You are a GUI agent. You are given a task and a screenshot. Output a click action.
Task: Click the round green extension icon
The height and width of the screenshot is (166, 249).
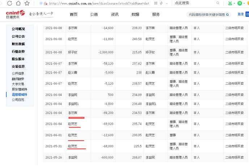240,3
